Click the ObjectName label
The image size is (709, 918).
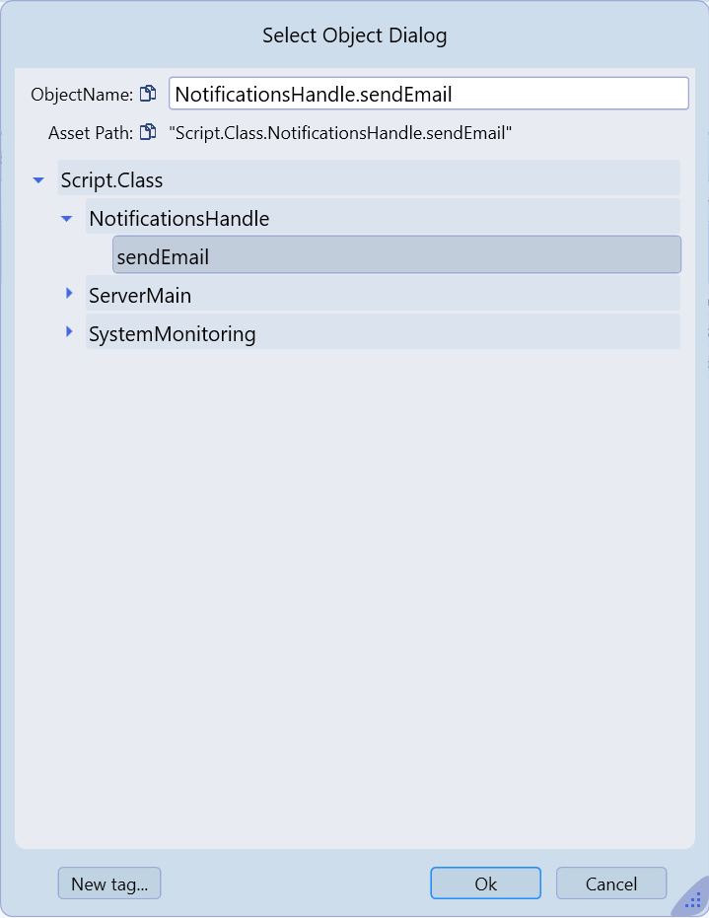[x=82, y=95]
